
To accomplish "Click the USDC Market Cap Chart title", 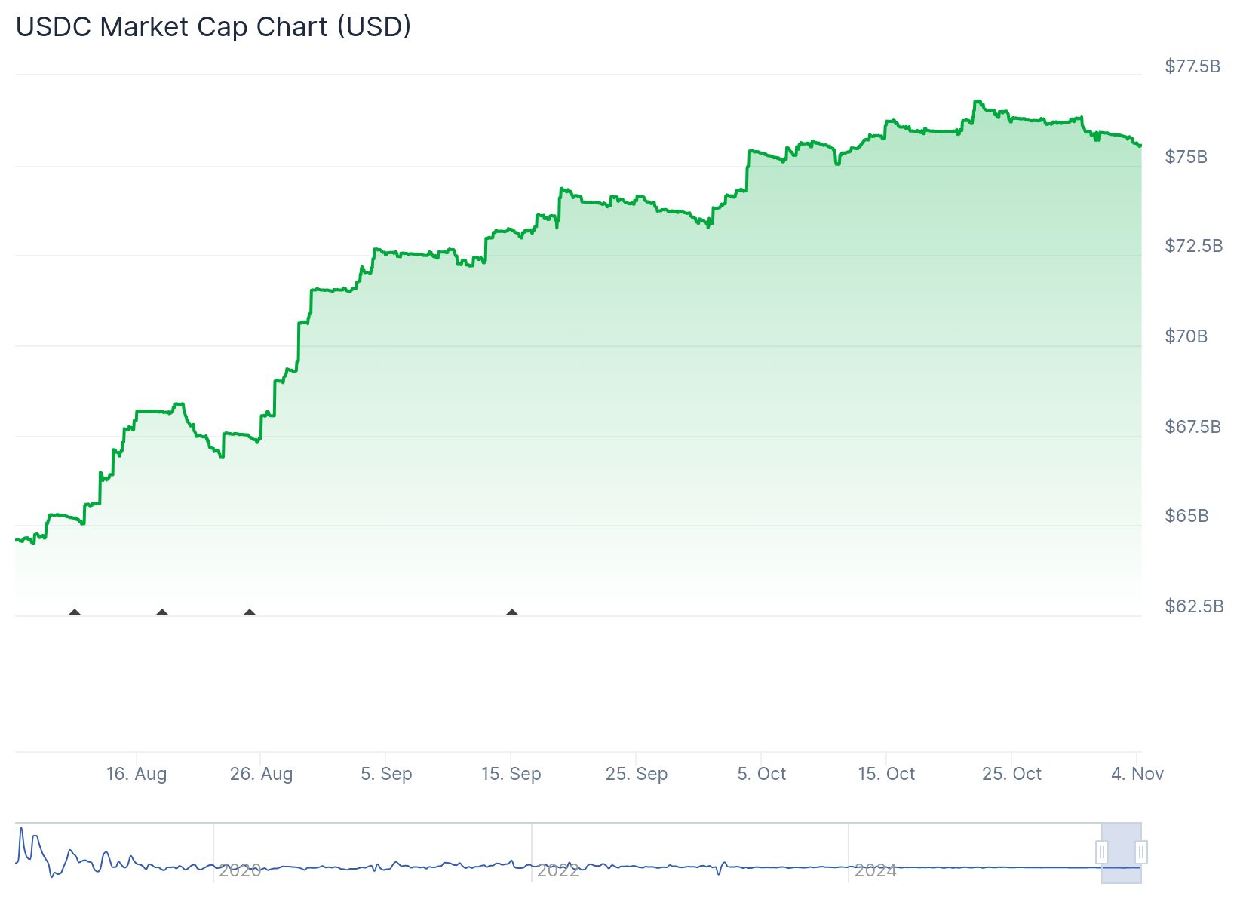I will pos(213,26).
